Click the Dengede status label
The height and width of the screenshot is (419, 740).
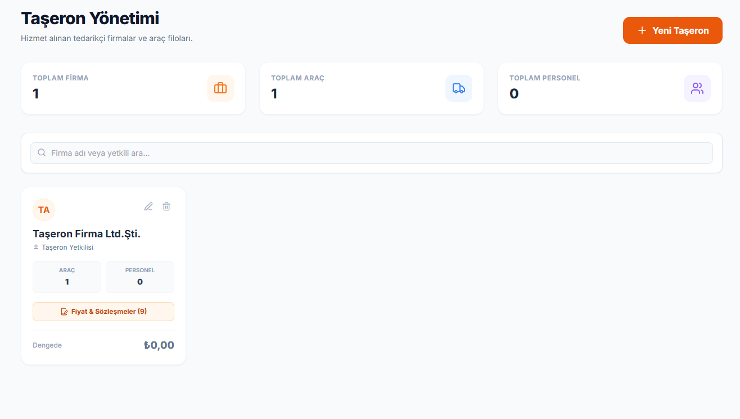point(47,345)
